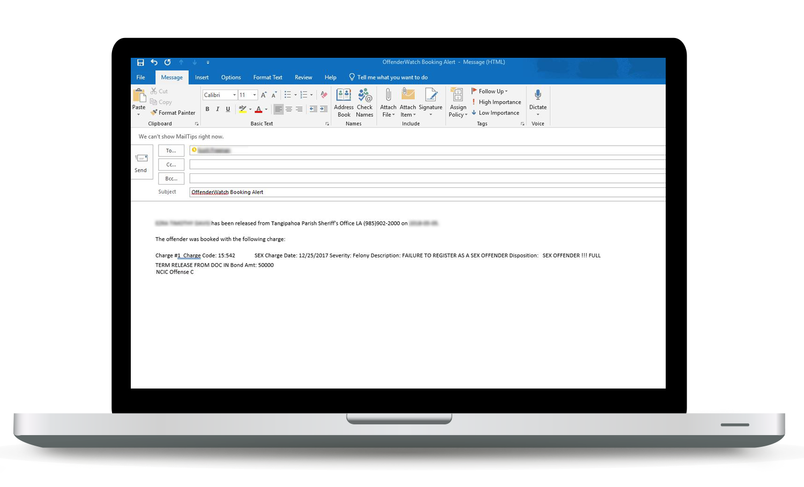This screenshot has height=487, width=804.
Task: Click Attach File paperclip
Action: point(388,103)
